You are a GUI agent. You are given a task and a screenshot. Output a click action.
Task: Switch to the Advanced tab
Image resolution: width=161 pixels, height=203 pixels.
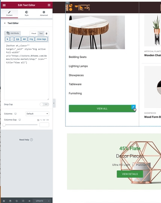pos(44,13)
